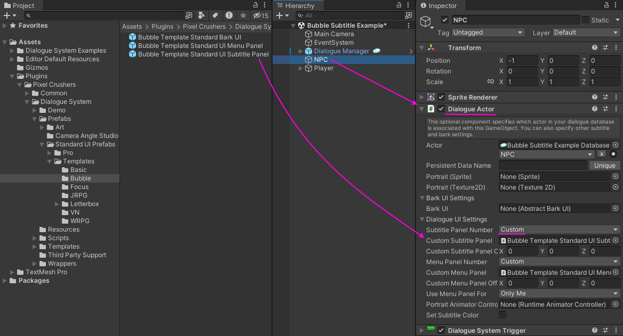623x336 pixels.
Task: Click Plugins in the breadcrumb path
Action: (x=162, y=27)
